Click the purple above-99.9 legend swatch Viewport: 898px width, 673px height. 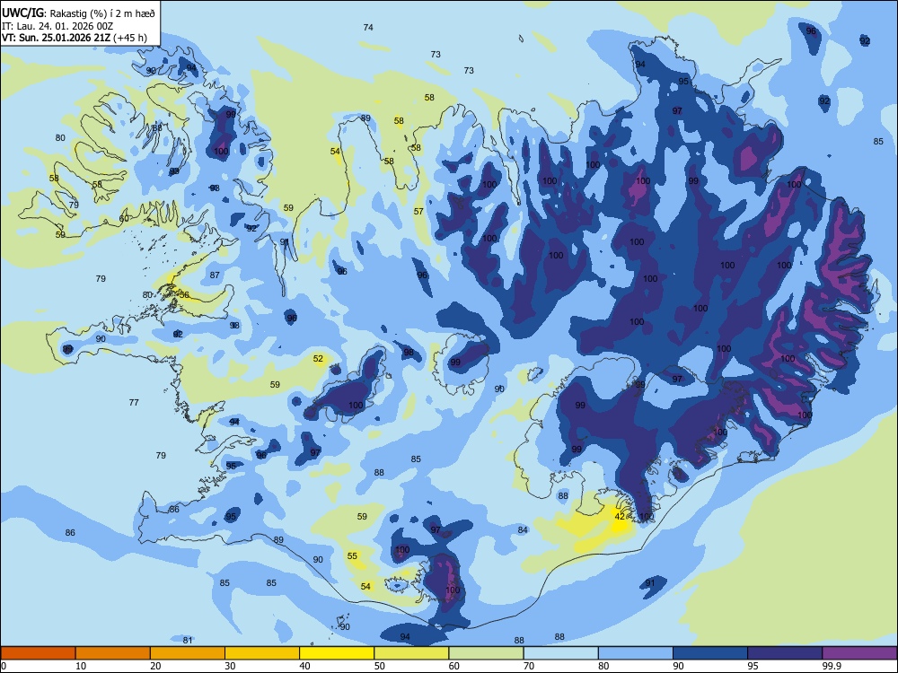click(x=859, y=653)
